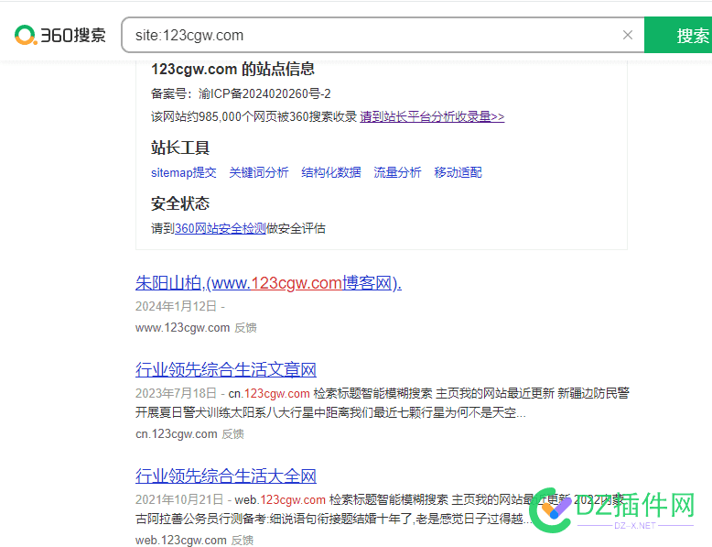This screenshot has height=547, width=712.
Task: Open the 结构化数据 tool link
Action: 331,173
